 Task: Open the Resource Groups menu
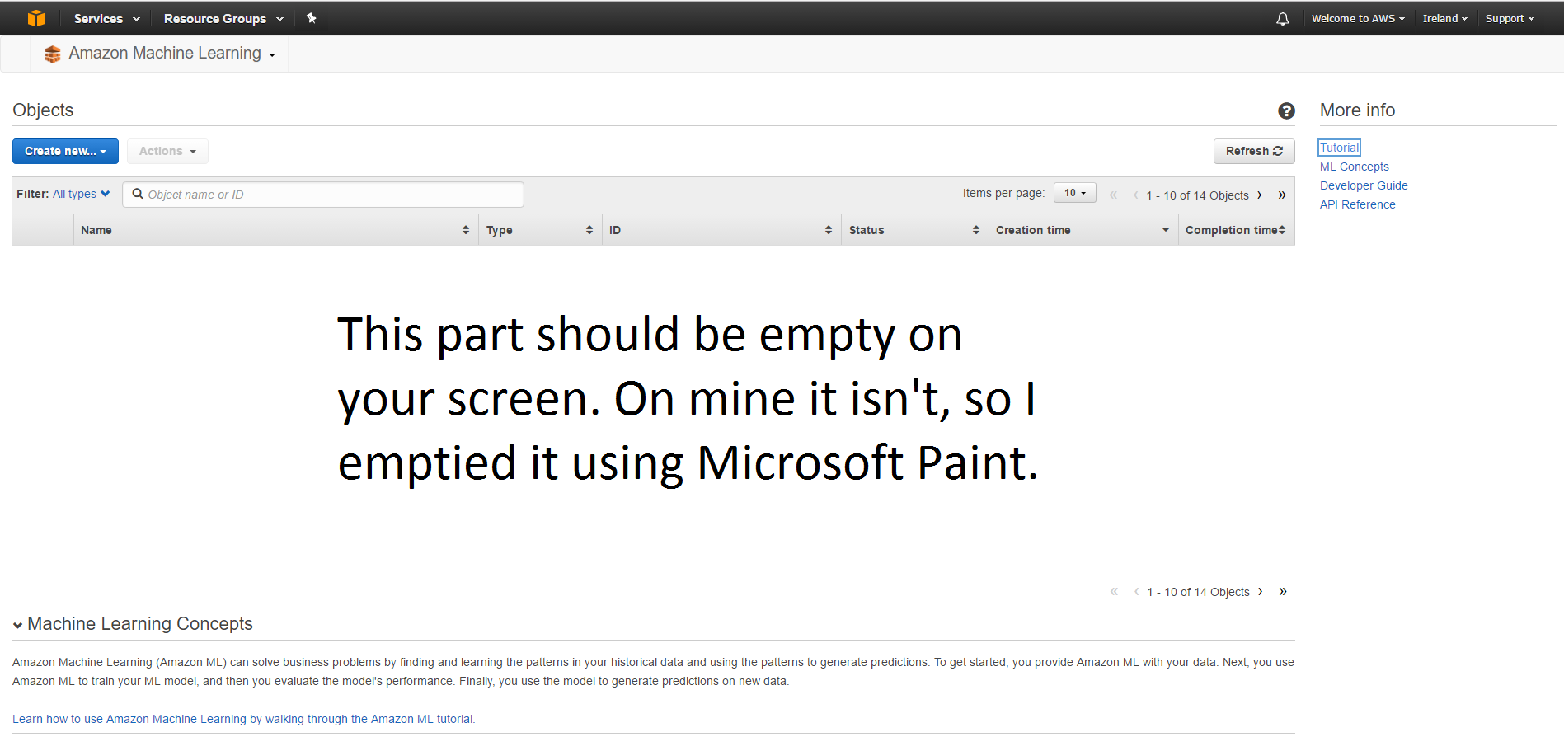[223, 18]
